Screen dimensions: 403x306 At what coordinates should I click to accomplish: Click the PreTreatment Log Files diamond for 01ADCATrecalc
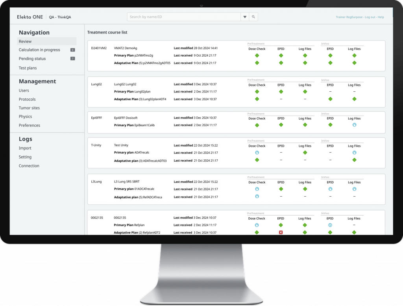305,189
